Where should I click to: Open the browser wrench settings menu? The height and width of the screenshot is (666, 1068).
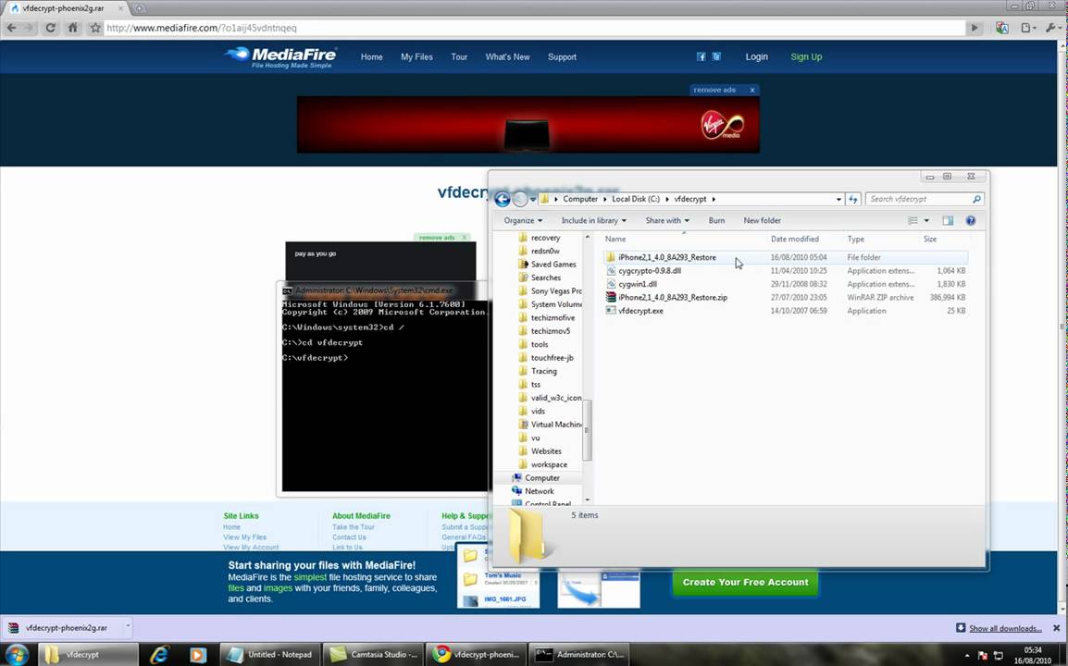(x=1051, y=28)
